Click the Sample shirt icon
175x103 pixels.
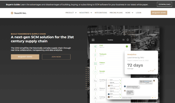point(95,72)
